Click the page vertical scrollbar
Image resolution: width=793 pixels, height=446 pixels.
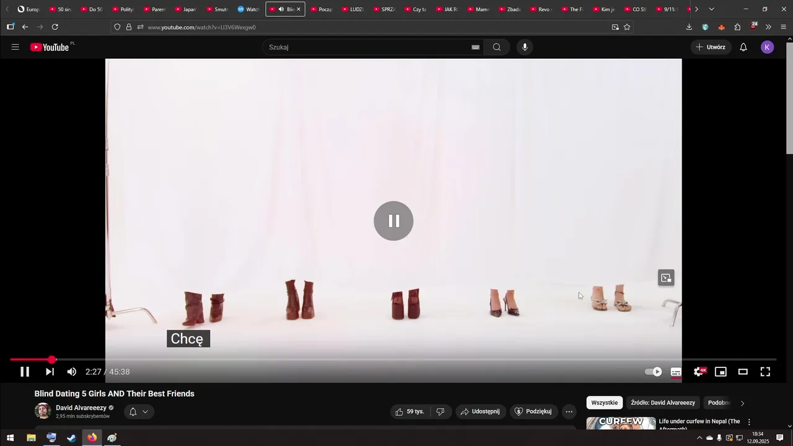[x=789, y=98]
